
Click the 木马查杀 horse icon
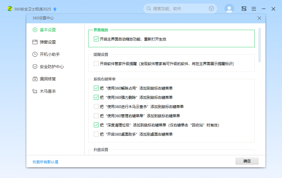click(x=35, y=91)
